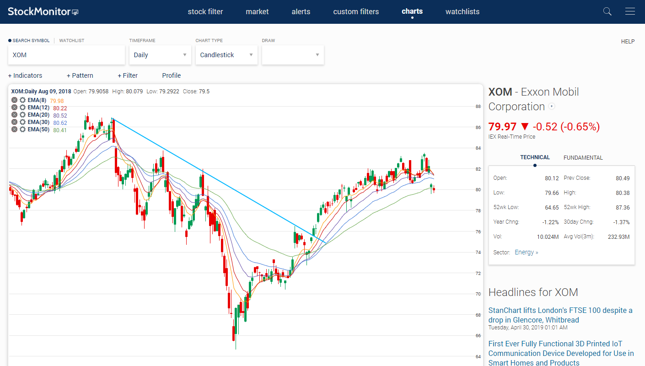
Task: Open the stock filter nav item
Action: [205, 12]
